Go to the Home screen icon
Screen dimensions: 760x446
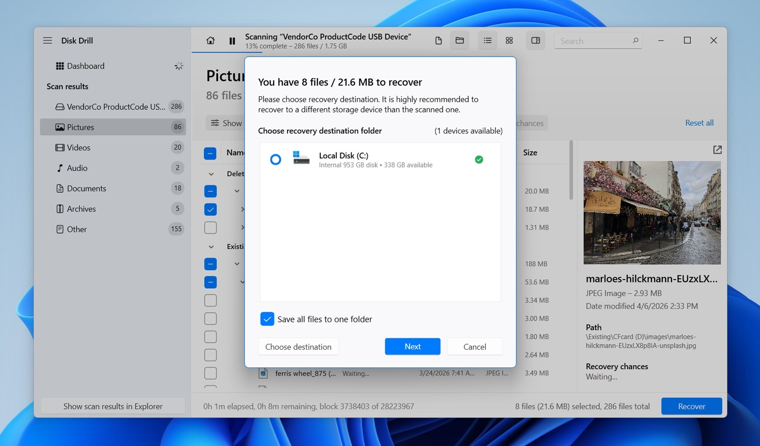tap(210, 41)
